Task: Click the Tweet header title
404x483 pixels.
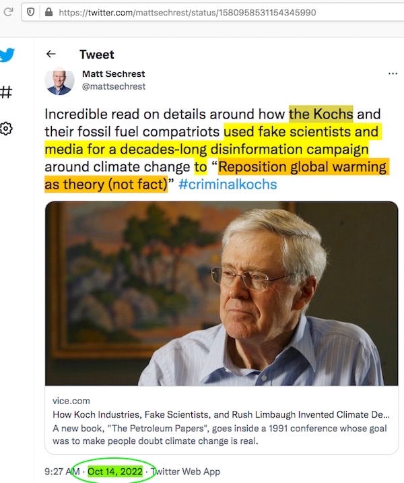Action: pos(97,55)
